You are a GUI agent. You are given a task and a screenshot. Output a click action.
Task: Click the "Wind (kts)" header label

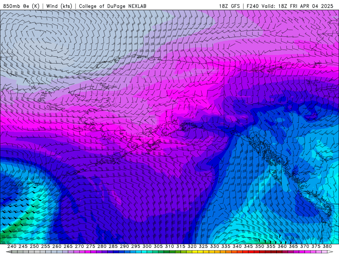pyautogui.click(x=59, y=6)
